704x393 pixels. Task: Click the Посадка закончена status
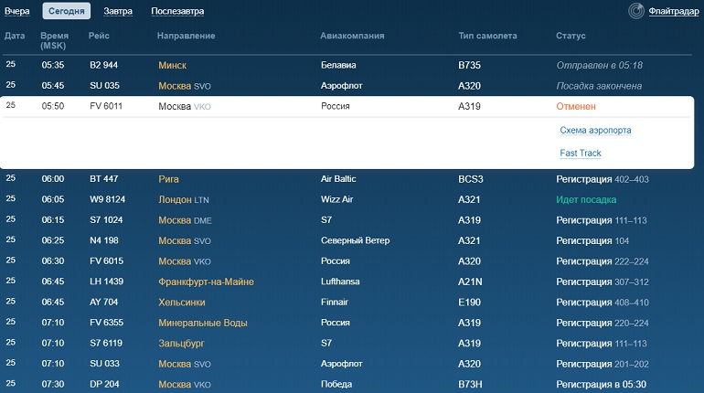click(599, 86)
